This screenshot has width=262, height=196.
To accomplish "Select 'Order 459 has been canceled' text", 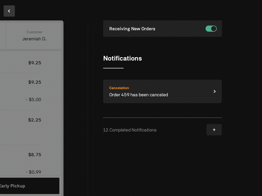I will tap(139, 95).
